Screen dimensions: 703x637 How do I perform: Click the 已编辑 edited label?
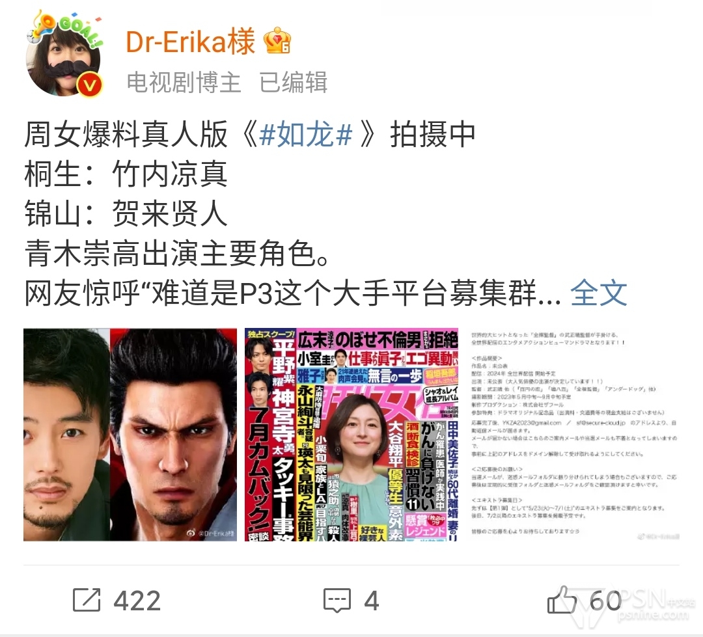[x=294, y=83]
